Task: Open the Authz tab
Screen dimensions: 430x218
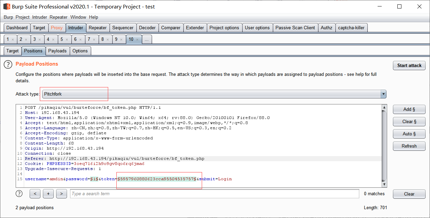Action: pos(327,28)
